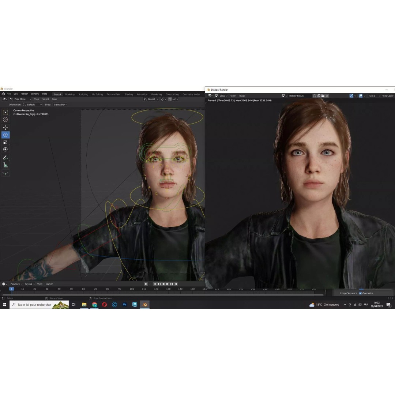The height and width of the screenshot is (395, 395).
Task: Toggle snapping magnet in viewport header
Action: (170, 99)
